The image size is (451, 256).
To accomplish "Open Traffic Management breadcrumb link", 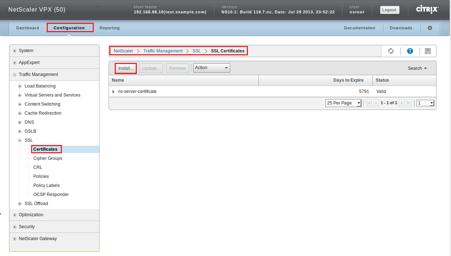I will [x=163, y=51].
